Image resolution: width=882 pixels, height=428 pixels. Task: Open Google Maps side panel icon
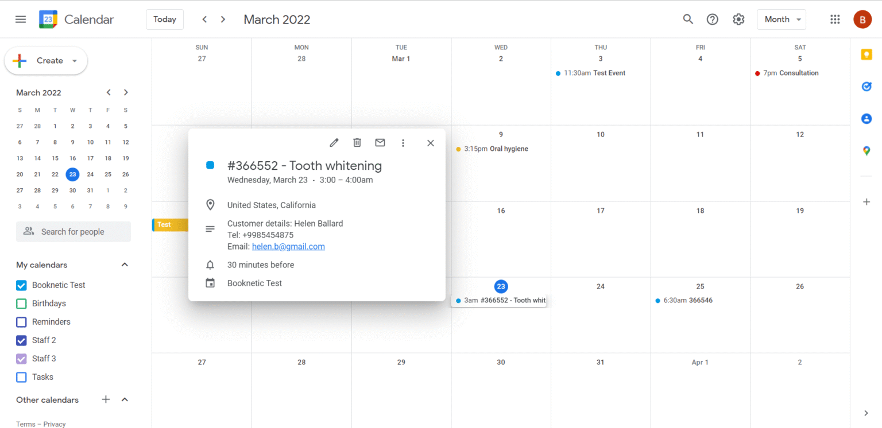(866, 151)
